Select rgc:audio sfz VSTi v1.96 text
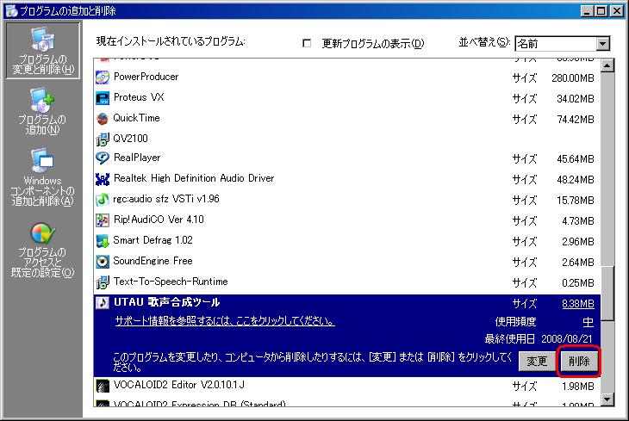 [x=166, y=199]
